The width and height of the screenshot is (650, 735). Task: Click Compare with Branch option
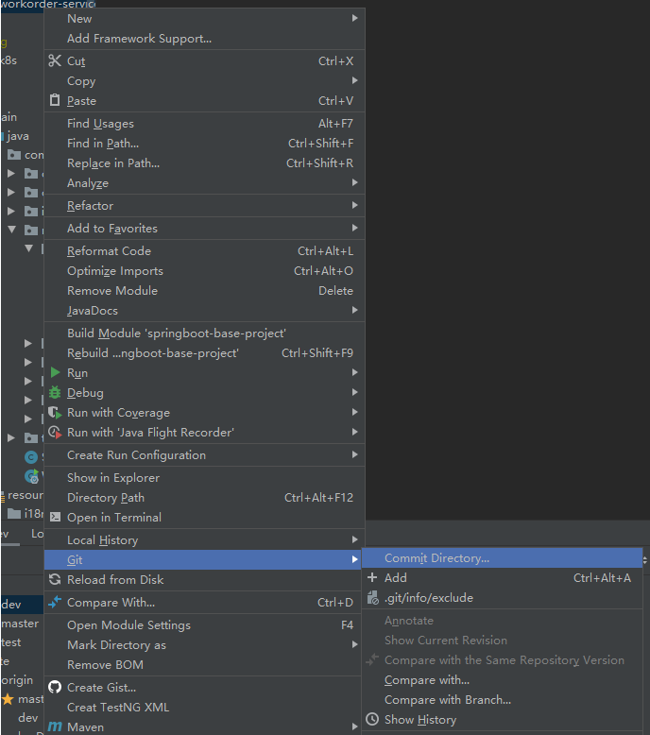[x=447, y=700]
